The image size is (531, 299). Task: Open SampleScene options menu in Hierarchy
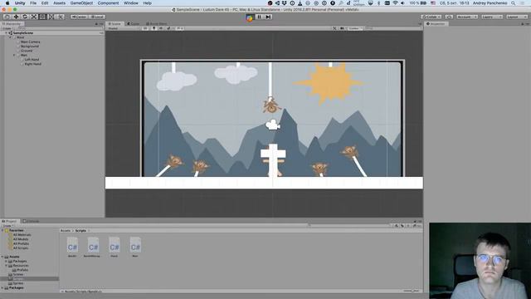click(x=101, y=33)
